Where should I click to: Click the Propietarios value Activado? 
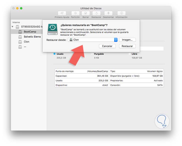(158, 80)
